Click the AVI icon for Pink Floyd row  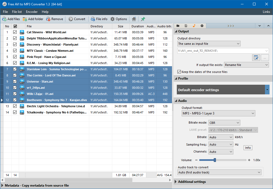tap(22, 57)
